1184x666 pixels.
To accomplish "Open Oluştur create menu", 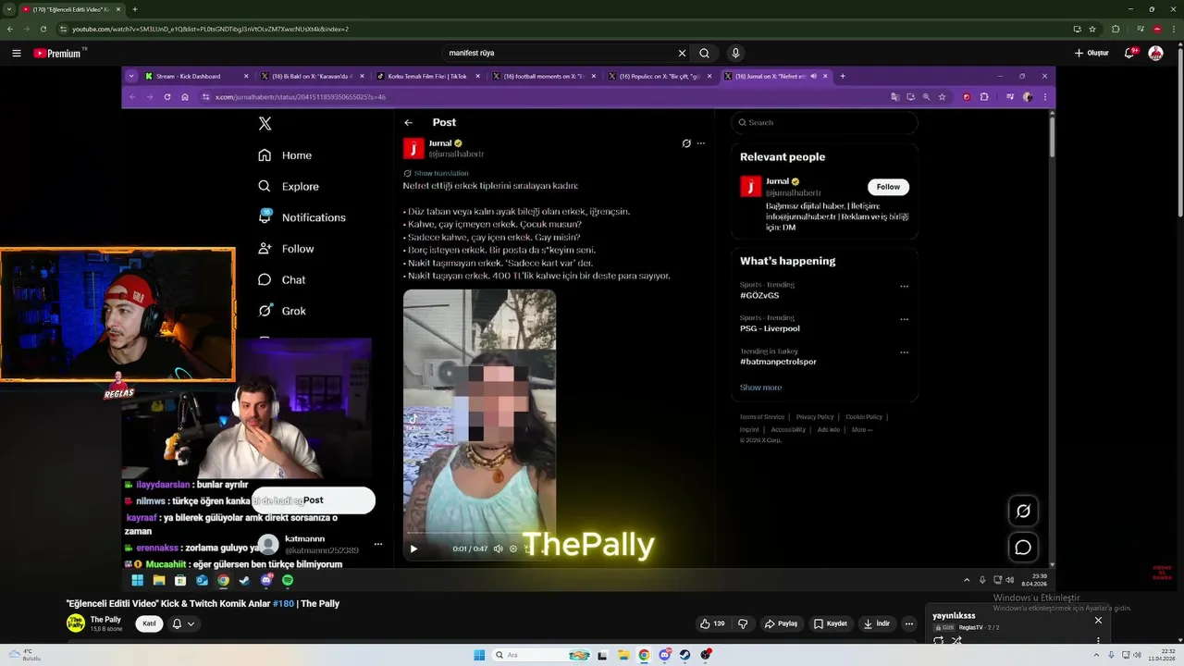I will 1091,54.
